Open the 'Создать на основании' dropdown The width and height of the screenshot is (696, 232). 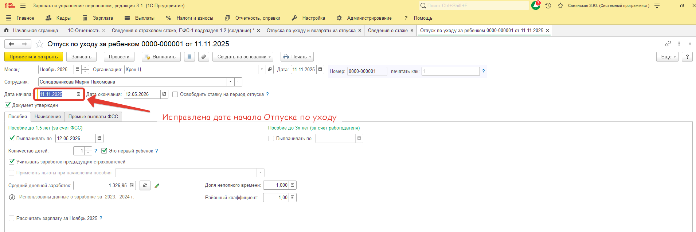click(x=244, y=57)
